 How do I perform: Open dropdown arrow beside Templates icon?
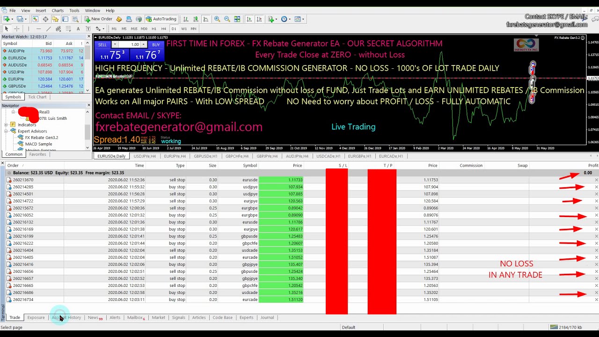pos(303,19)
